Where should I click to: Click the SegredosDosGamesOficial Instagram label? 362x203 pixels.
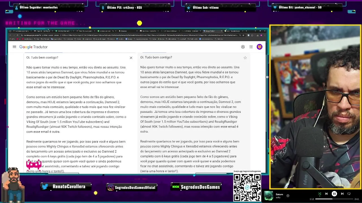click(135, 187)
